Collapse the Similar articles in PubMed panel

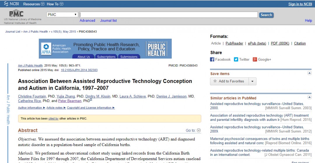(x=309, y=97)
